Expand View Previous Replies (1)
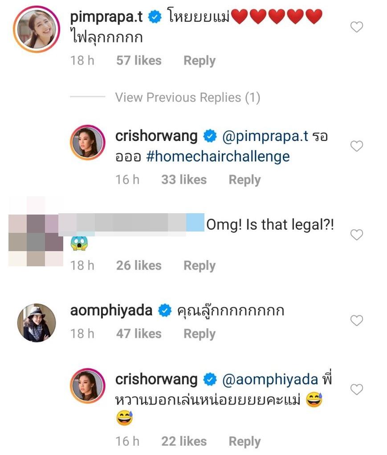 pos(187,97)
